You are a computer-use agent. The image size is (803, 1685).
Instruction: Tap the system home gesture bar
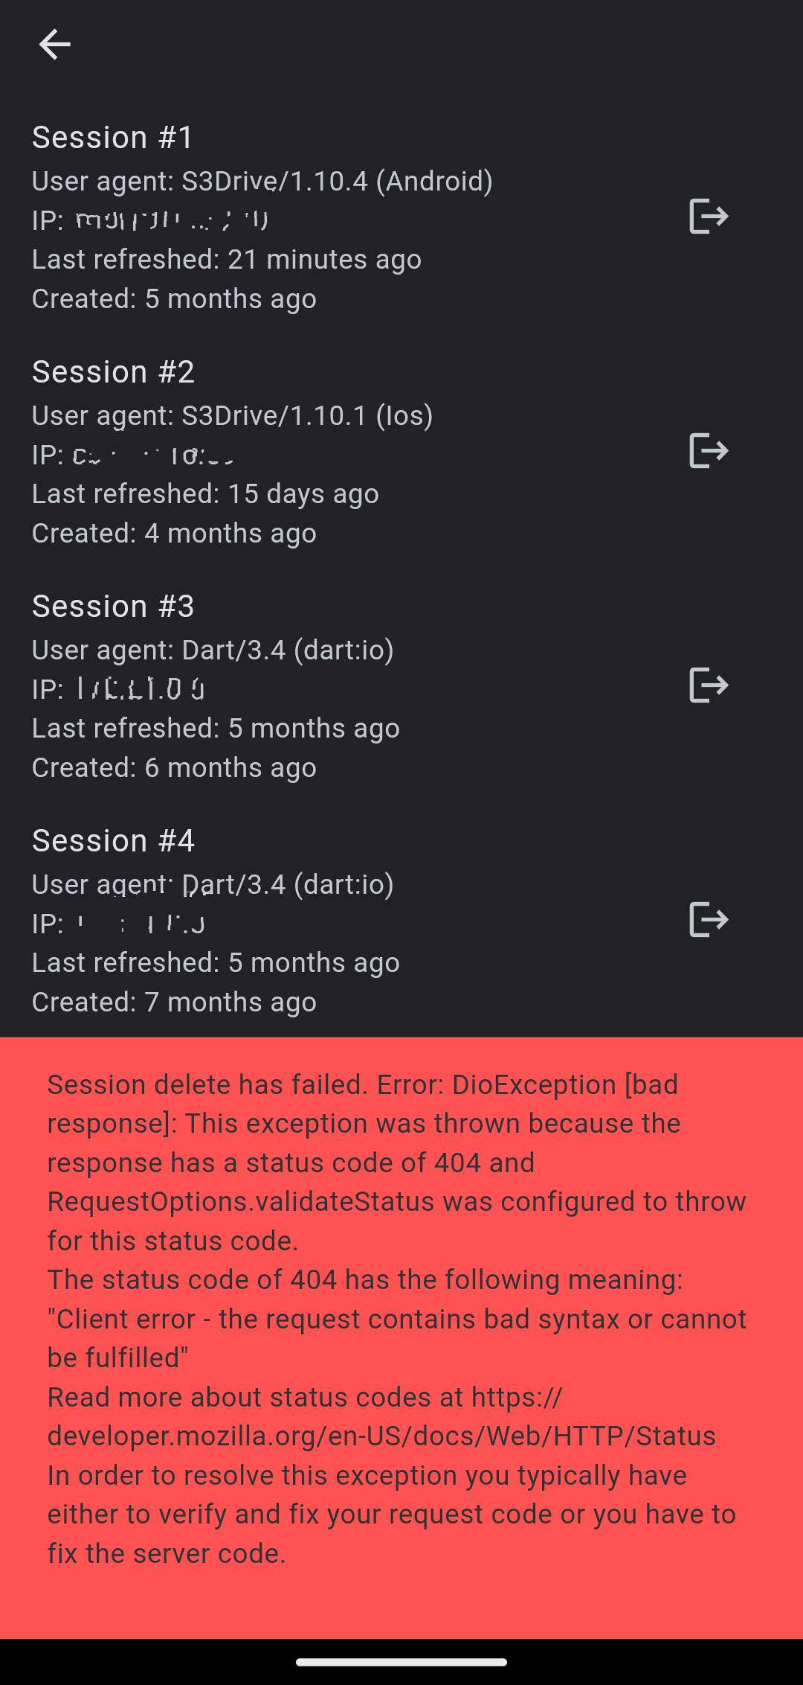(x=401, y=1662)
